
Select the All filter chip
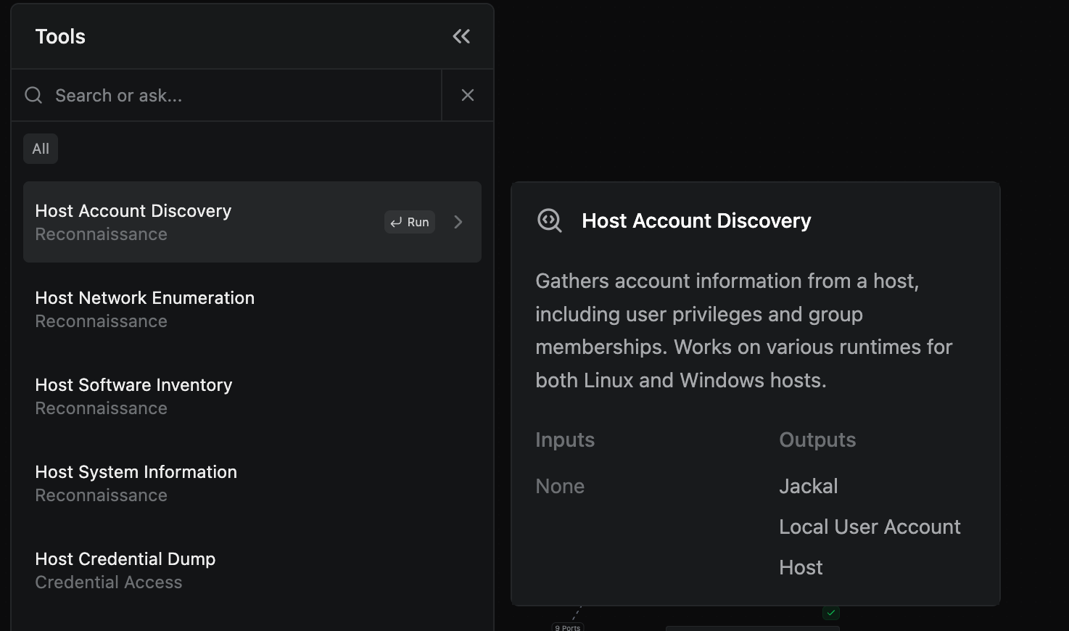41,149
